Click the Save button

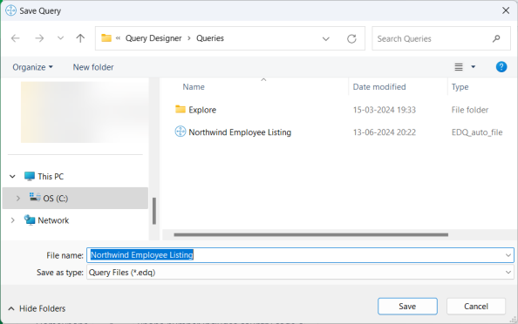click(x=407, y=307)
